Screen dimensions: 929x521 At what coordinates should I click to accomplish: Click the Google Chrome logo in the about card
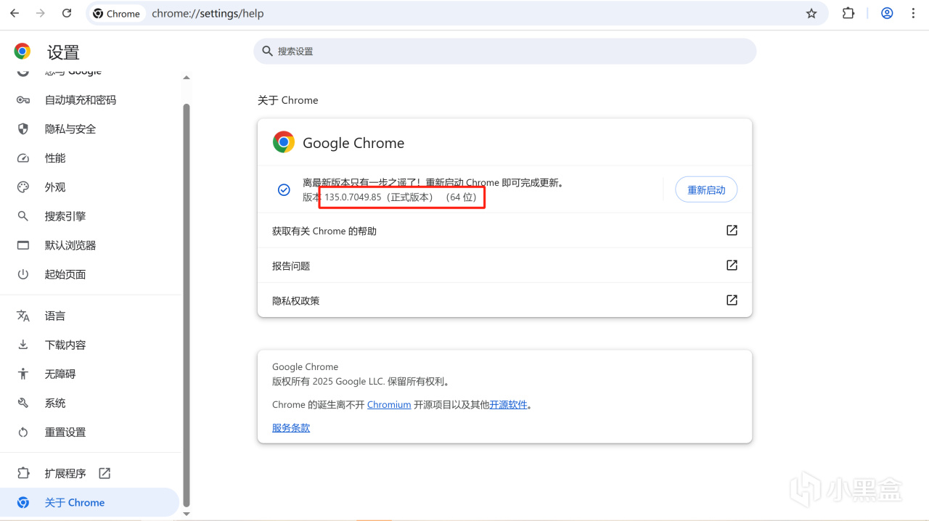pos(284,142)
